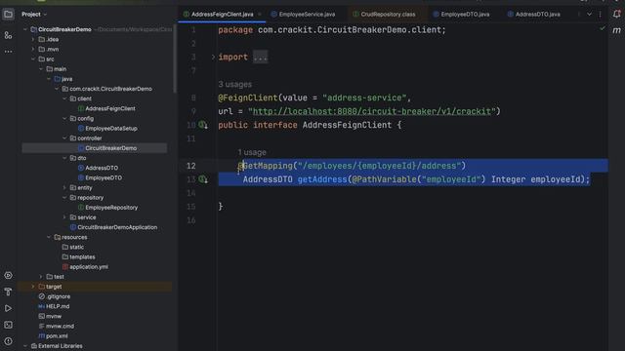Collapse the client package

coord(64,98)
